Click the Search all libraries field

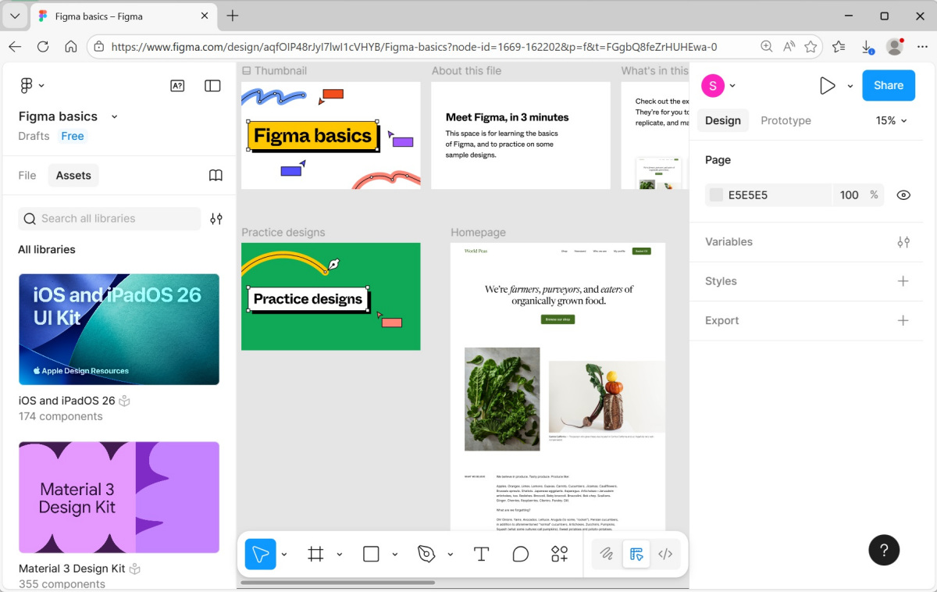109,219
